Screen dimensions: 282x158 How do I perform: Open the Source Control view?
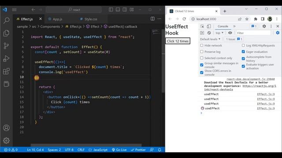pos(6,46)
